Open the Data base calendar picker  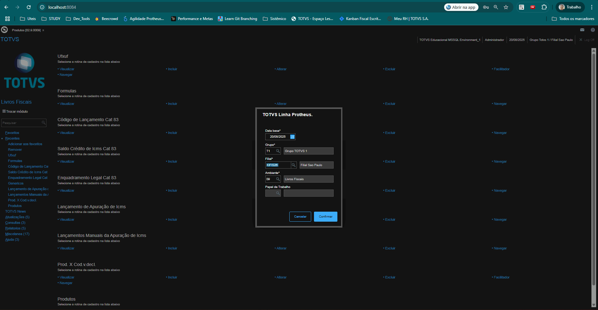(x=292, y=137)
